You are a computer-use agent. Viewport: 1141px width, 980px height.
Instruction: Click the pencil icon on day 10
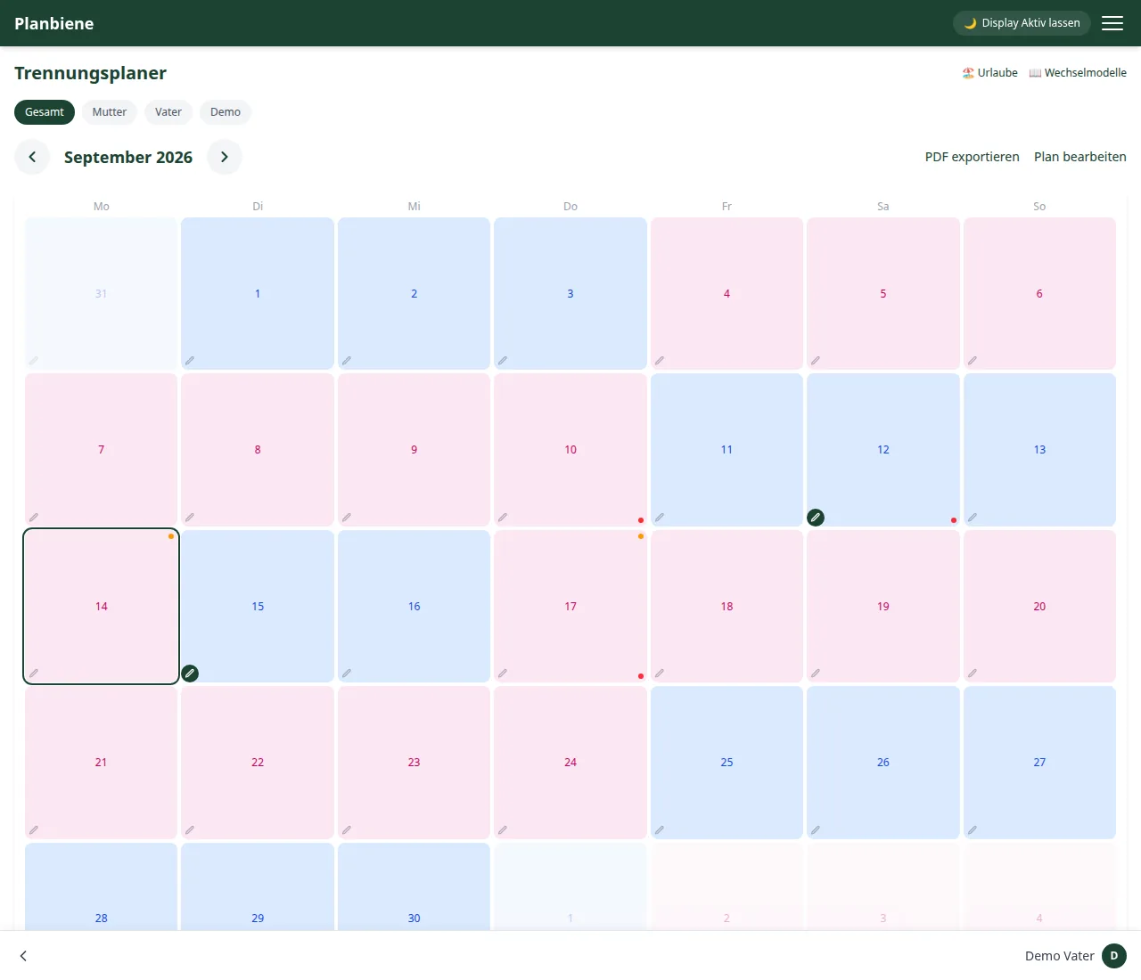pos(503,518)
